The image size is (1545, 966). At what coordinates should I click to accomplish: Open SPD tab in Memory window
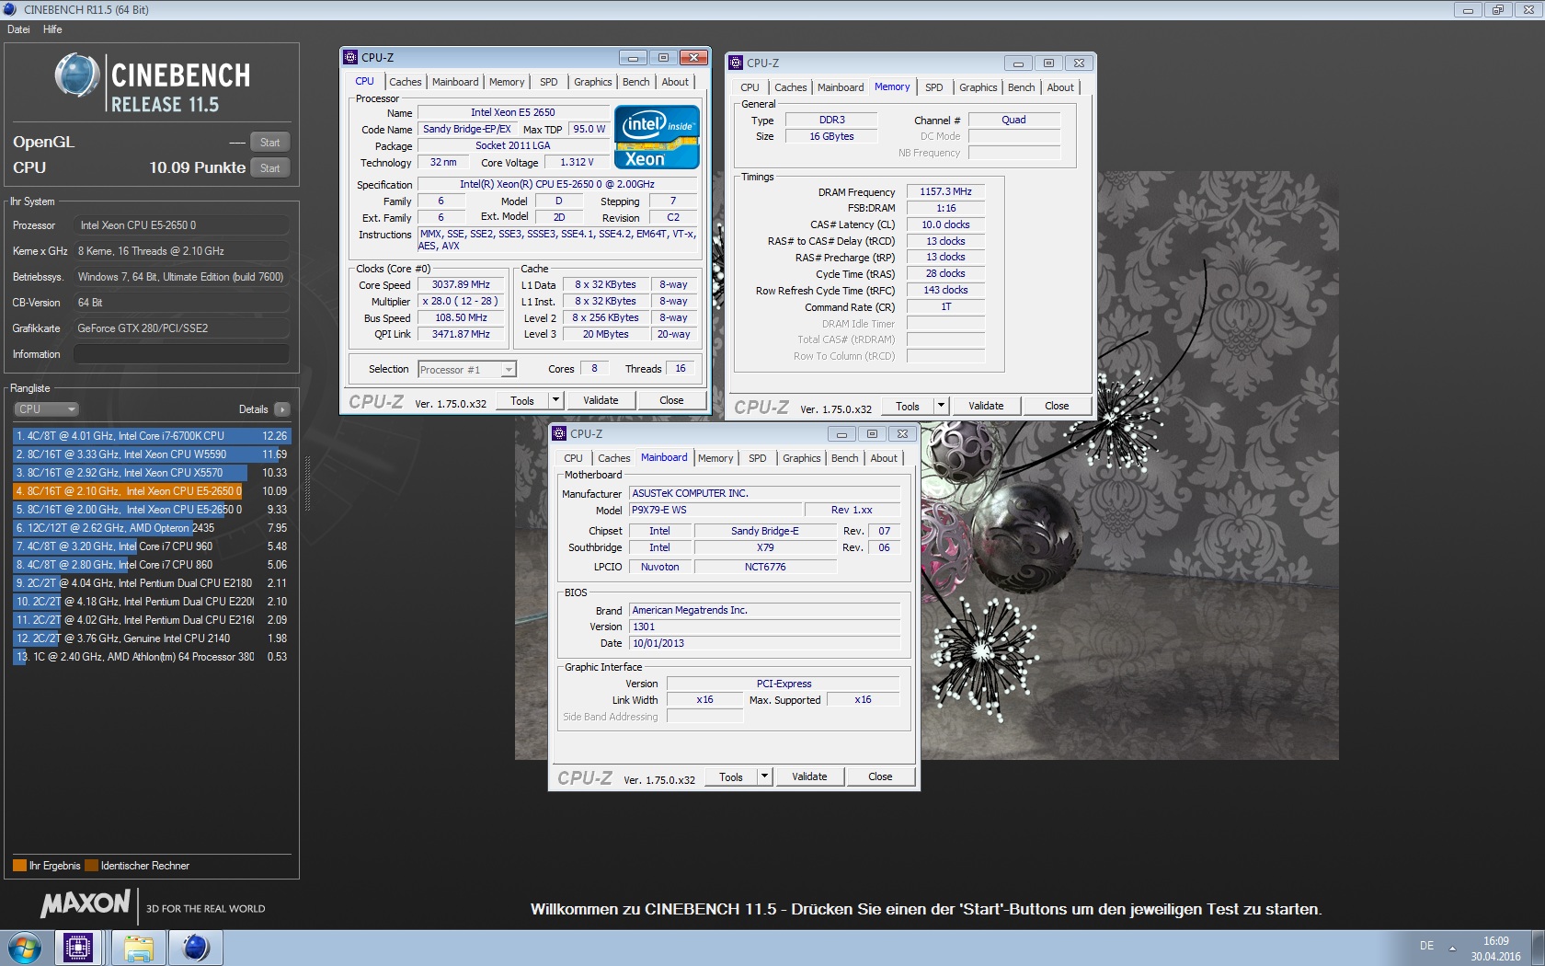tap(934, 87)
